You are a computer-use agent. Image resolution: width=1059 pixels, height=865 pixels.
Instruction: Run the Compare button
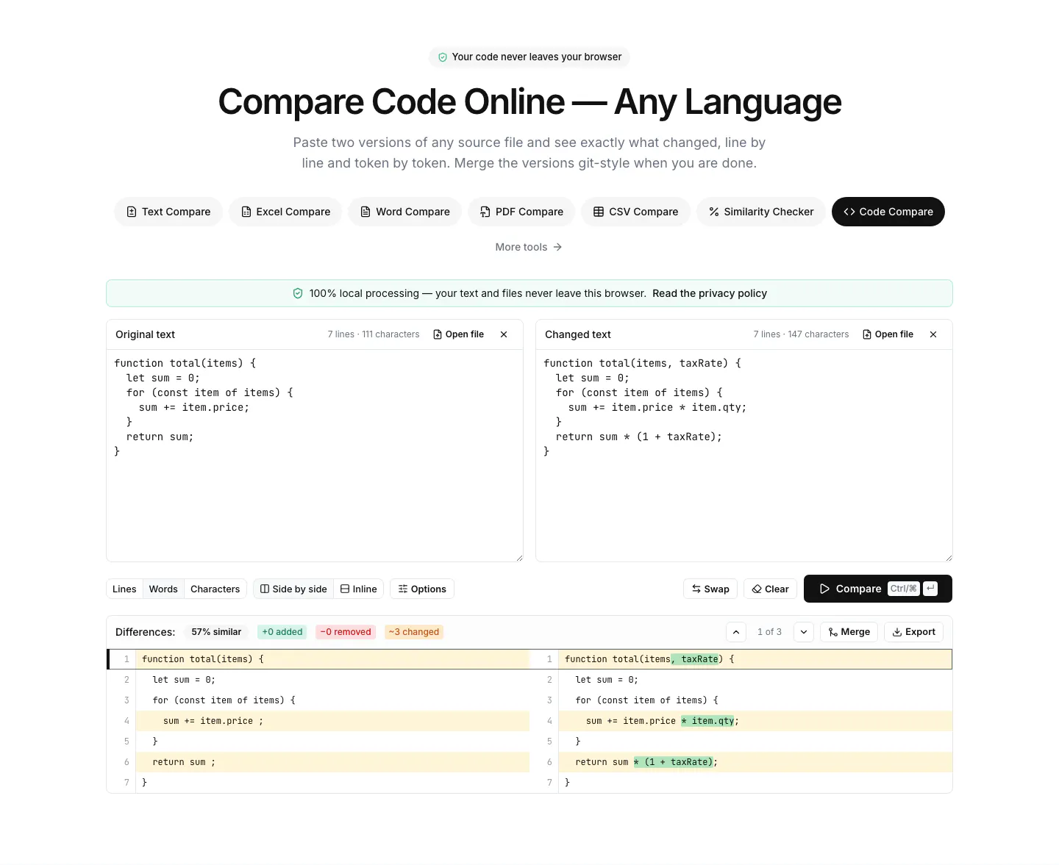878,589
